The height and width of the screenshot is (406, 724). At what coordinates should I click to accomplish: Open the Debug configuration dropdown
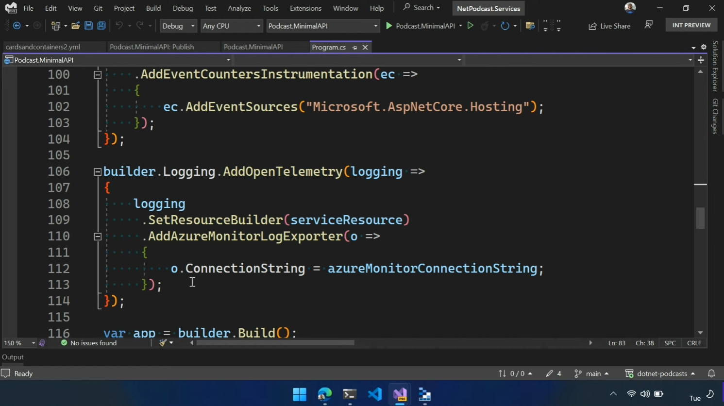[178, 26]
